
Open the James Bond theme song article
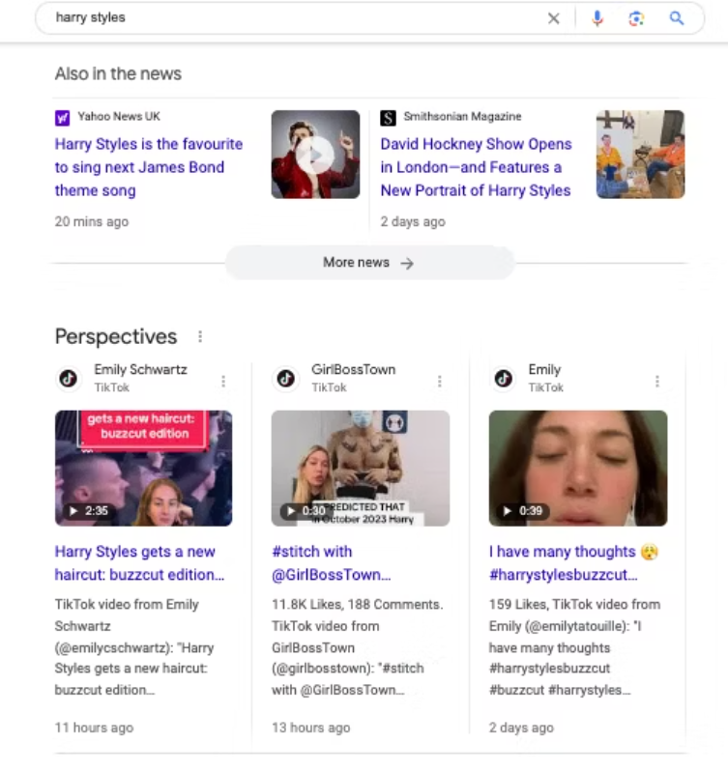pos(149,167)
